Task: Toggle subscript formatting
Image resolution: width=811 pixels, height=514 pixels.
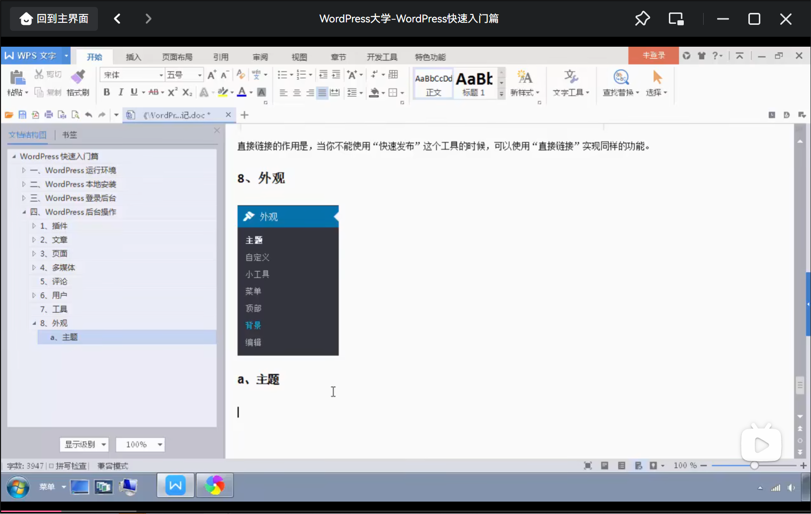Action: click(x=187, y=92)
